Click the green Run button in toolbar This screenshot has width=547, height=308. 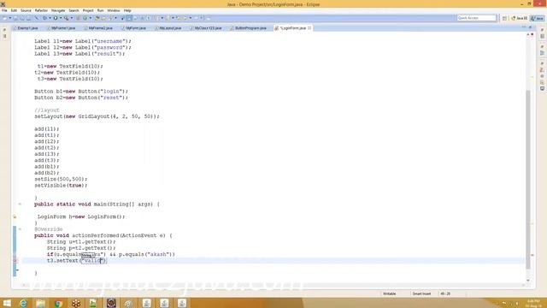pos(56,18)
